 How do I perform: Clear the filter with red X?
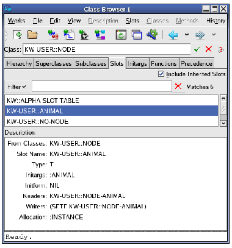(178, 87)
